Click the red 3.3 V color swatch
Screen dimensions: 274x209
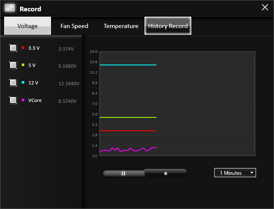23,48
